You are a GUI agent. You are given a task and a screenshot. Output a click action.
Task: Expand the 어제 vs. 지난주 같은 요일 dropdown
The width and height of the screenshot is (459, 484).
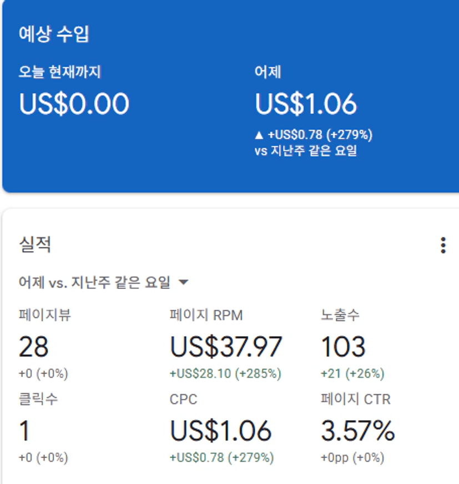[x=95, y=283]
